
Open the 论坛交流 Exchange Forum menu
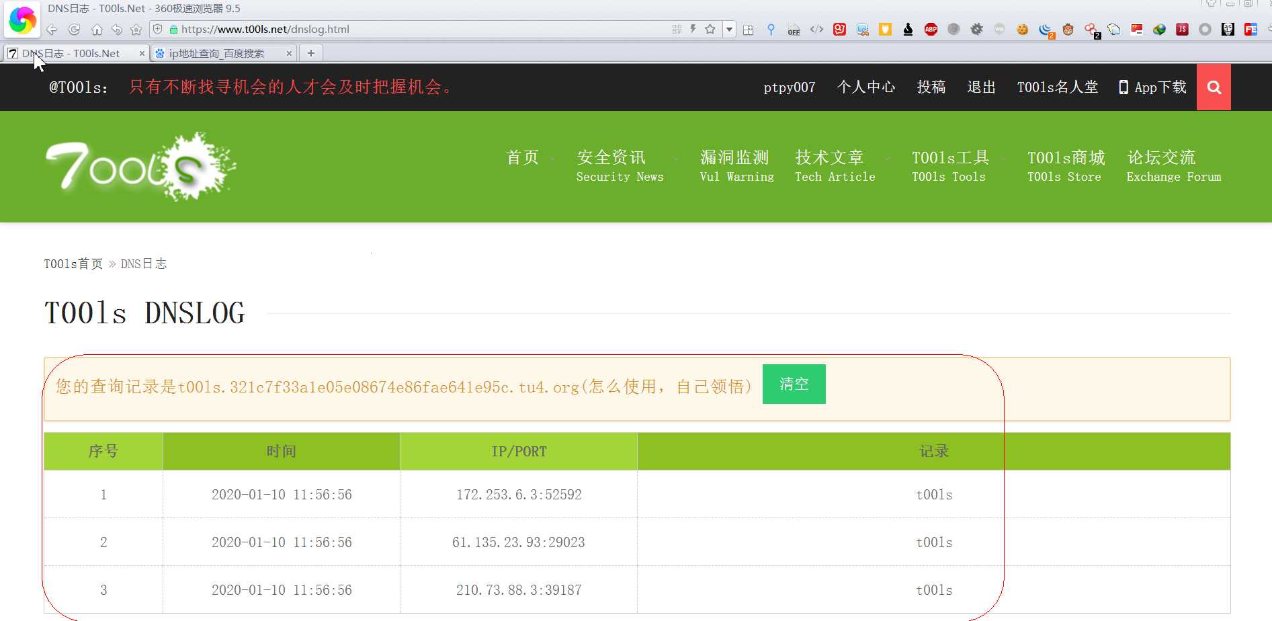tap(1174, 166)
